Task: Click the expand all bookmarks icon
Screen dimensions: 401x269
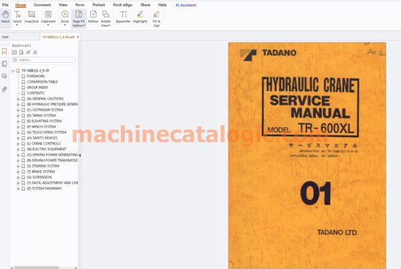Action: click(x=14, y=52)
